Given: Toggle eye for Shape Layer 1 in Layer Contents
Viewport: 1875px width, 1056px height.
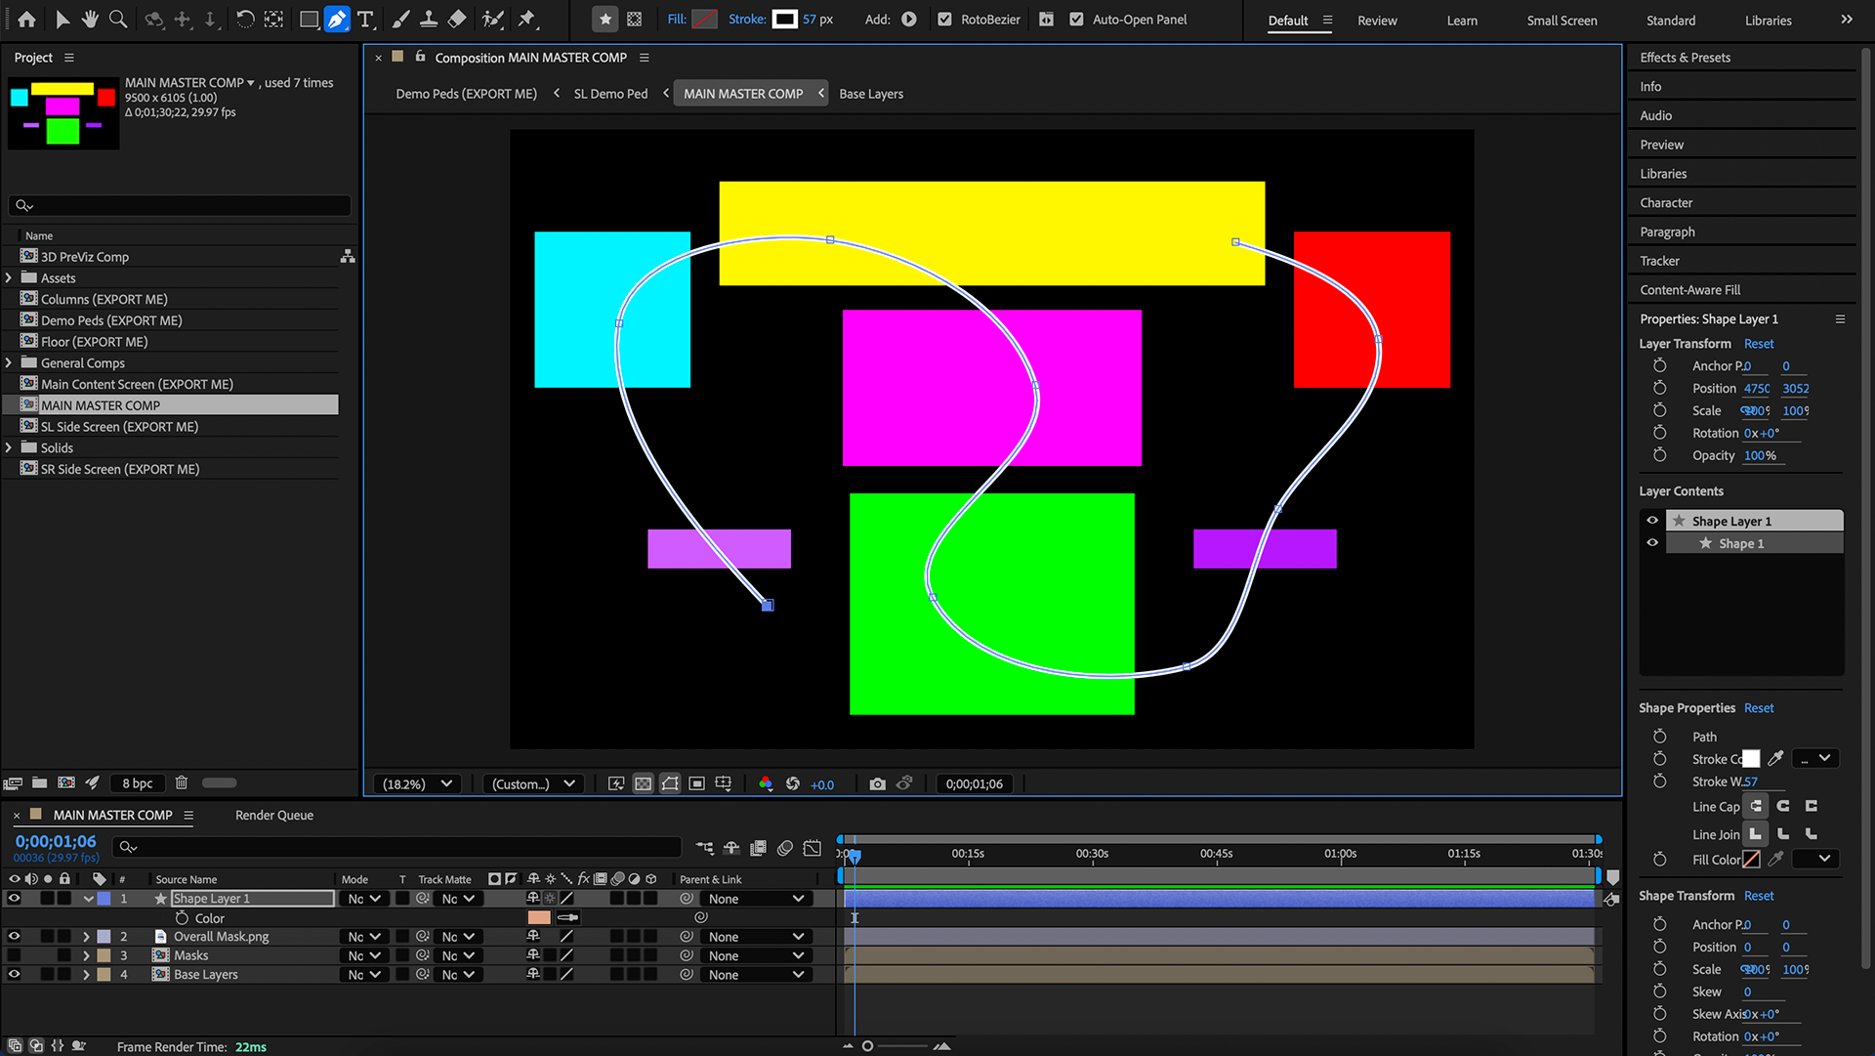Looking at the screenshot, I should click(1652, 521).
